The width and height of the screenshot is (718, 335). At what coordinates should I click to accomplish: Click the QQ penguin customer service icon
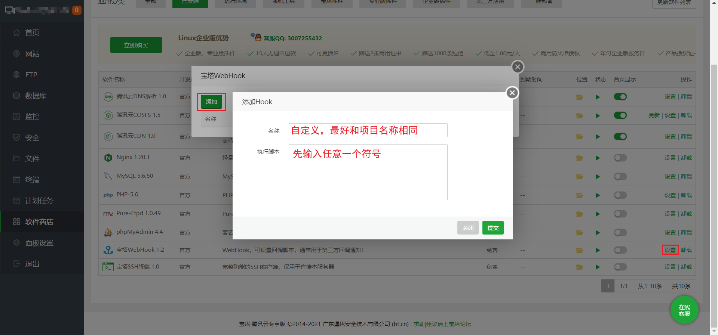click(256, 37)
